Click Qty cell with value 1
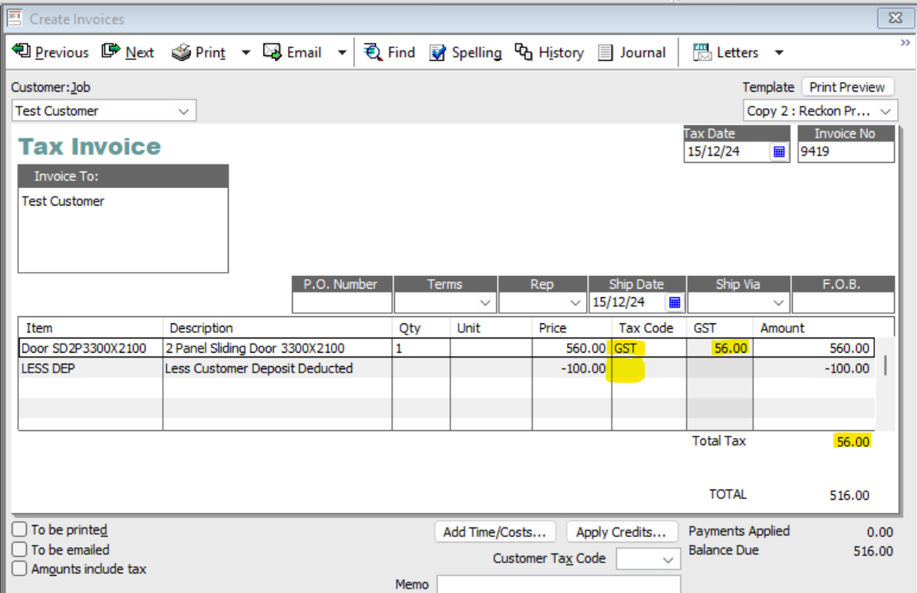 pyautogui.click(x=421, y=348)
